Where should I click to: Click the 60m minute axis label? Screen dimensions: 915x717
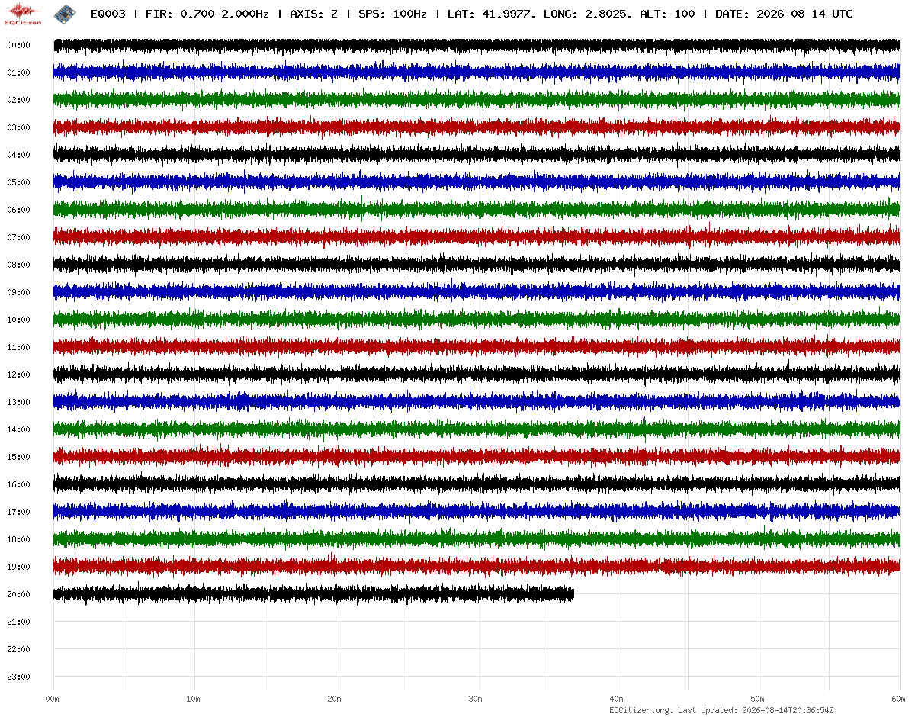pyautogui.click(x=899, y=699)
